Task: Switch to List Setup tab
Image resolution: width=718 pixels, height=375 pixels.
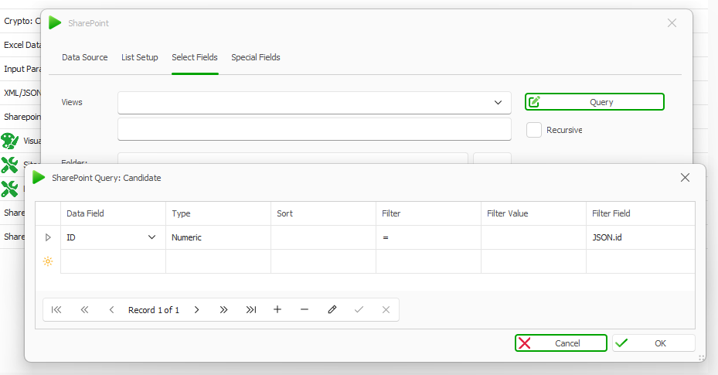Action: click(140, 57)
